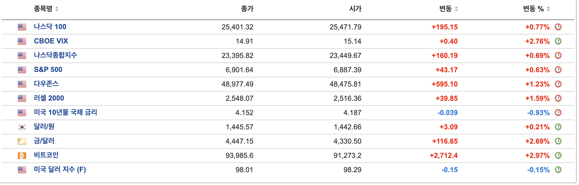Sort table by 종목명 column arrows
Screen dimensions: 579x185
coord(57,9)
